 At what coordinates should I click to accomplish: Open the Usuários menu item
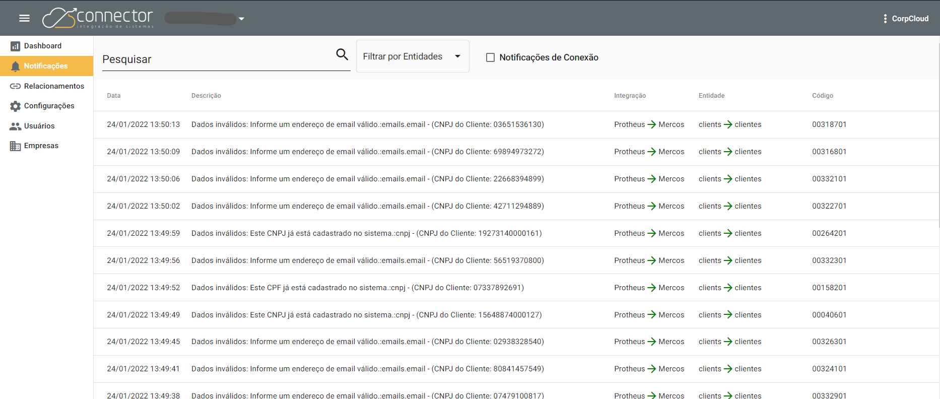click(x=46, y=126)
